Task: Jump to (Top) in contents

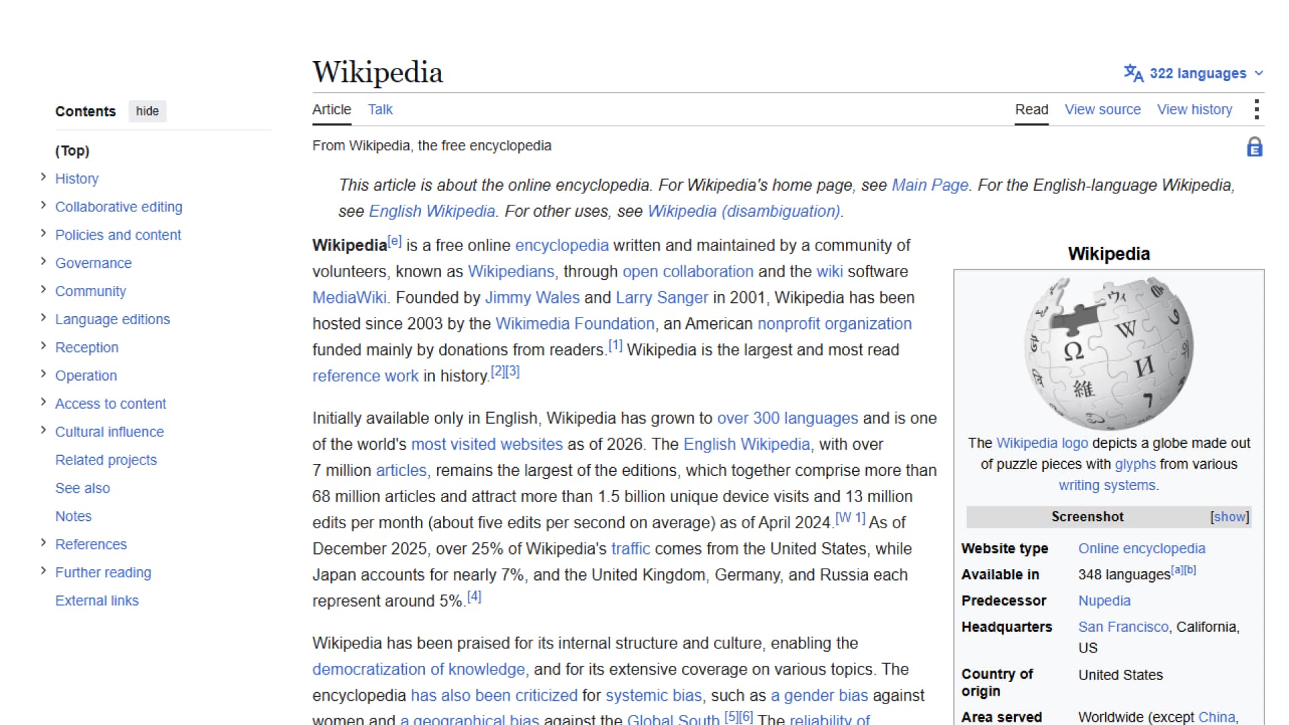Action: [72, 150]
